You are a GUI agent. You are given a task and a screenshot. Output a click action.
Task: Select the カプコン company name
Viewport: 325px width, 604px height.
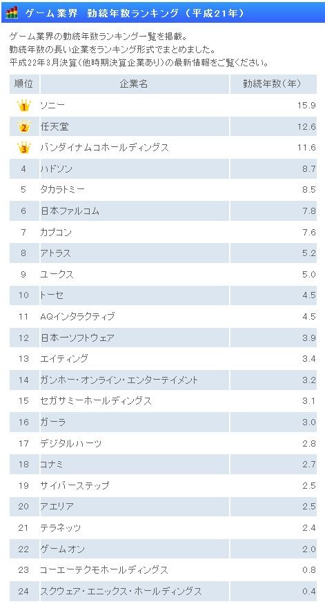(56, 232)
